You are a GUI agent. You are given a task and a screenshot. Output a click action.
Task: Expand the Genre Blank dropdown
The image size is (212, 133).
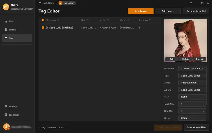(x=203, y=118)
